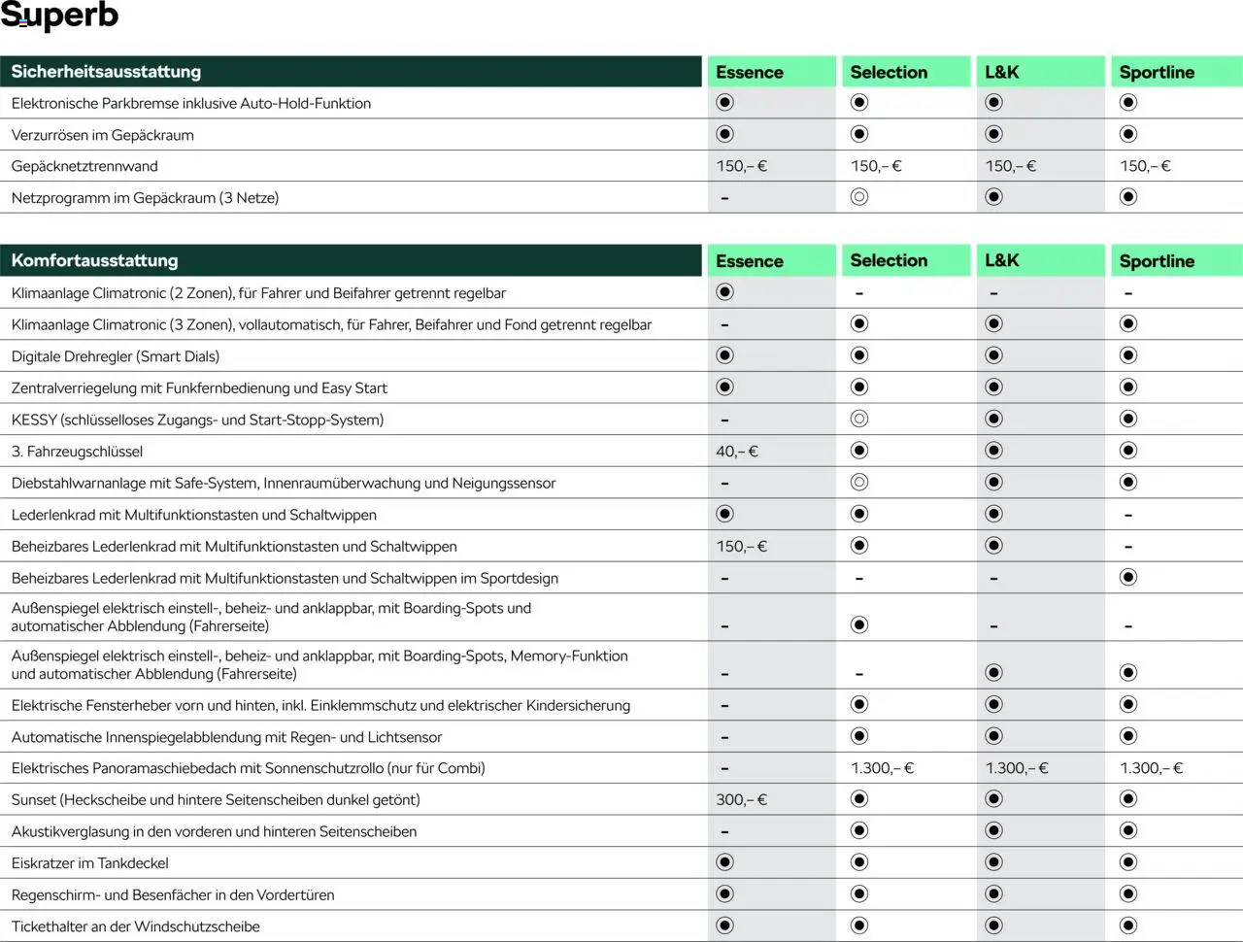Click the Sportline dot for Verzurrösen im Gepäckraum
The image size is (1243, 942).
click(1128, 134)
